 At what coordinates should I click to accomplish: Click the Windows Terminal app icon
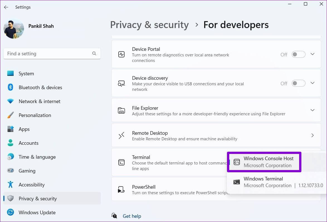point(237,182)
